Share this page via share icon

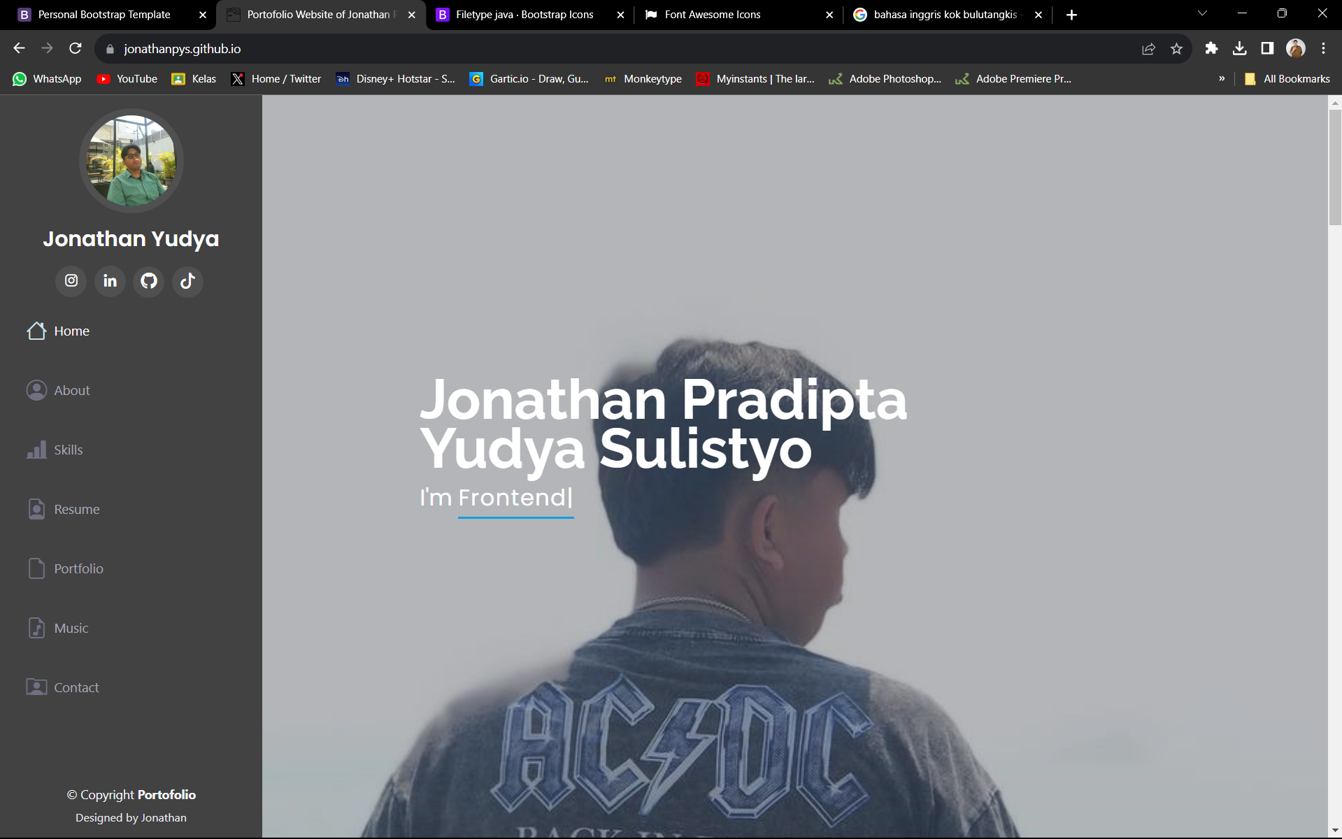(1148, 48)
